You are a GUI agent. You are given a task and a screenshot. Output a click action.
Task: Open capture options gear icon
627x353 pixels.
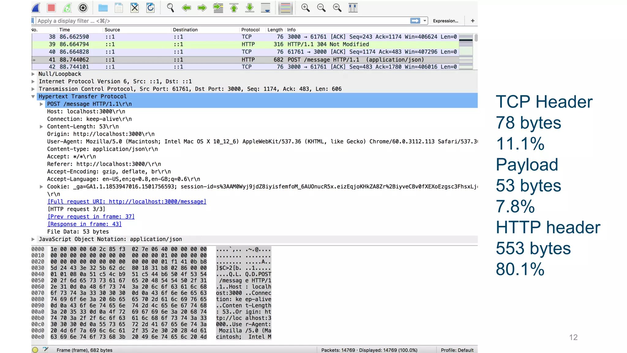83,8
